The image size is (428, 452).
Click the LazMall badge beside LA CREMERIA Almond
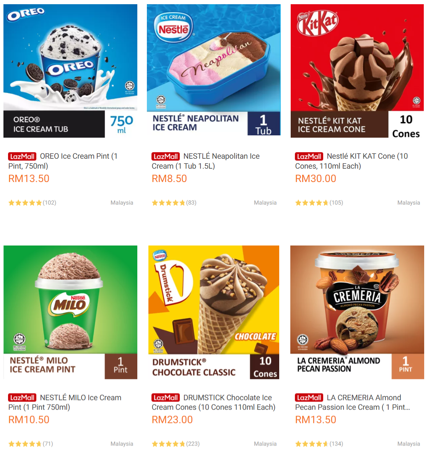pos(309,398)
